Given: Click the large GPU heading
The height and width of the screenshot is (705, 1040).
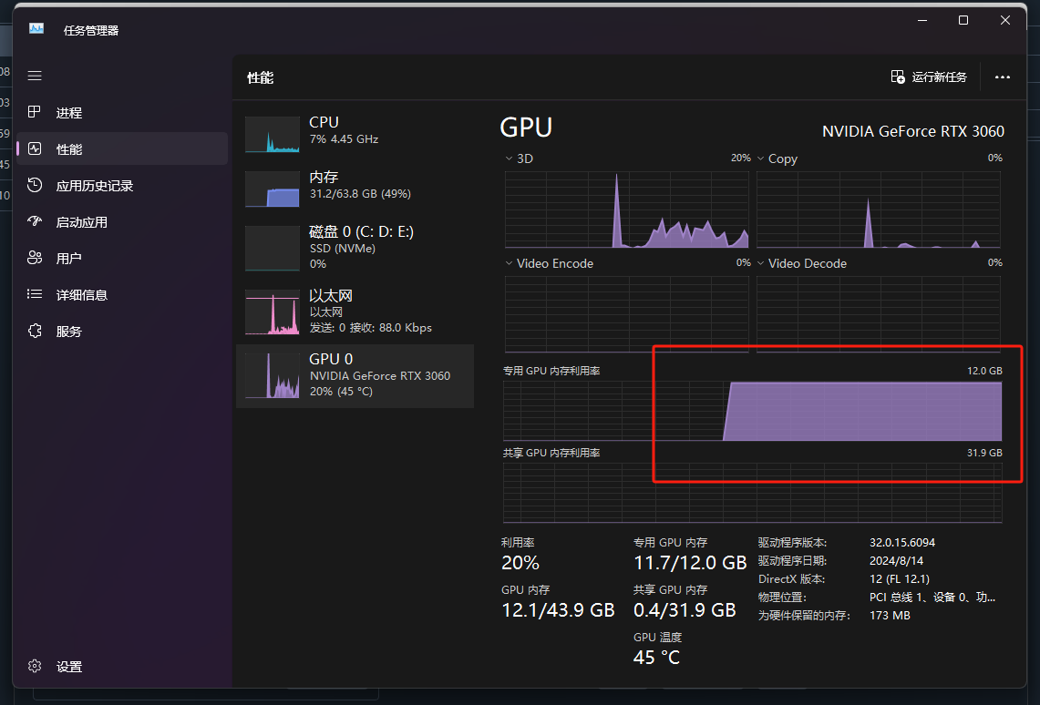Looking at the screenshot, I should pyautogui.click(x=526, y=128).
